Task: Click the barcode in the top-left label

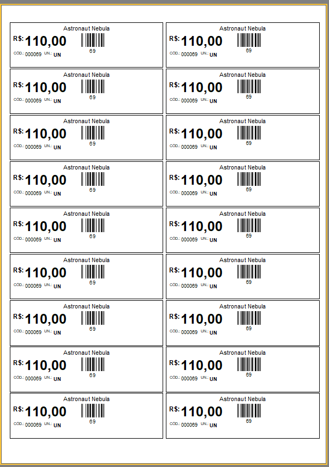Action: coord(92,40)
